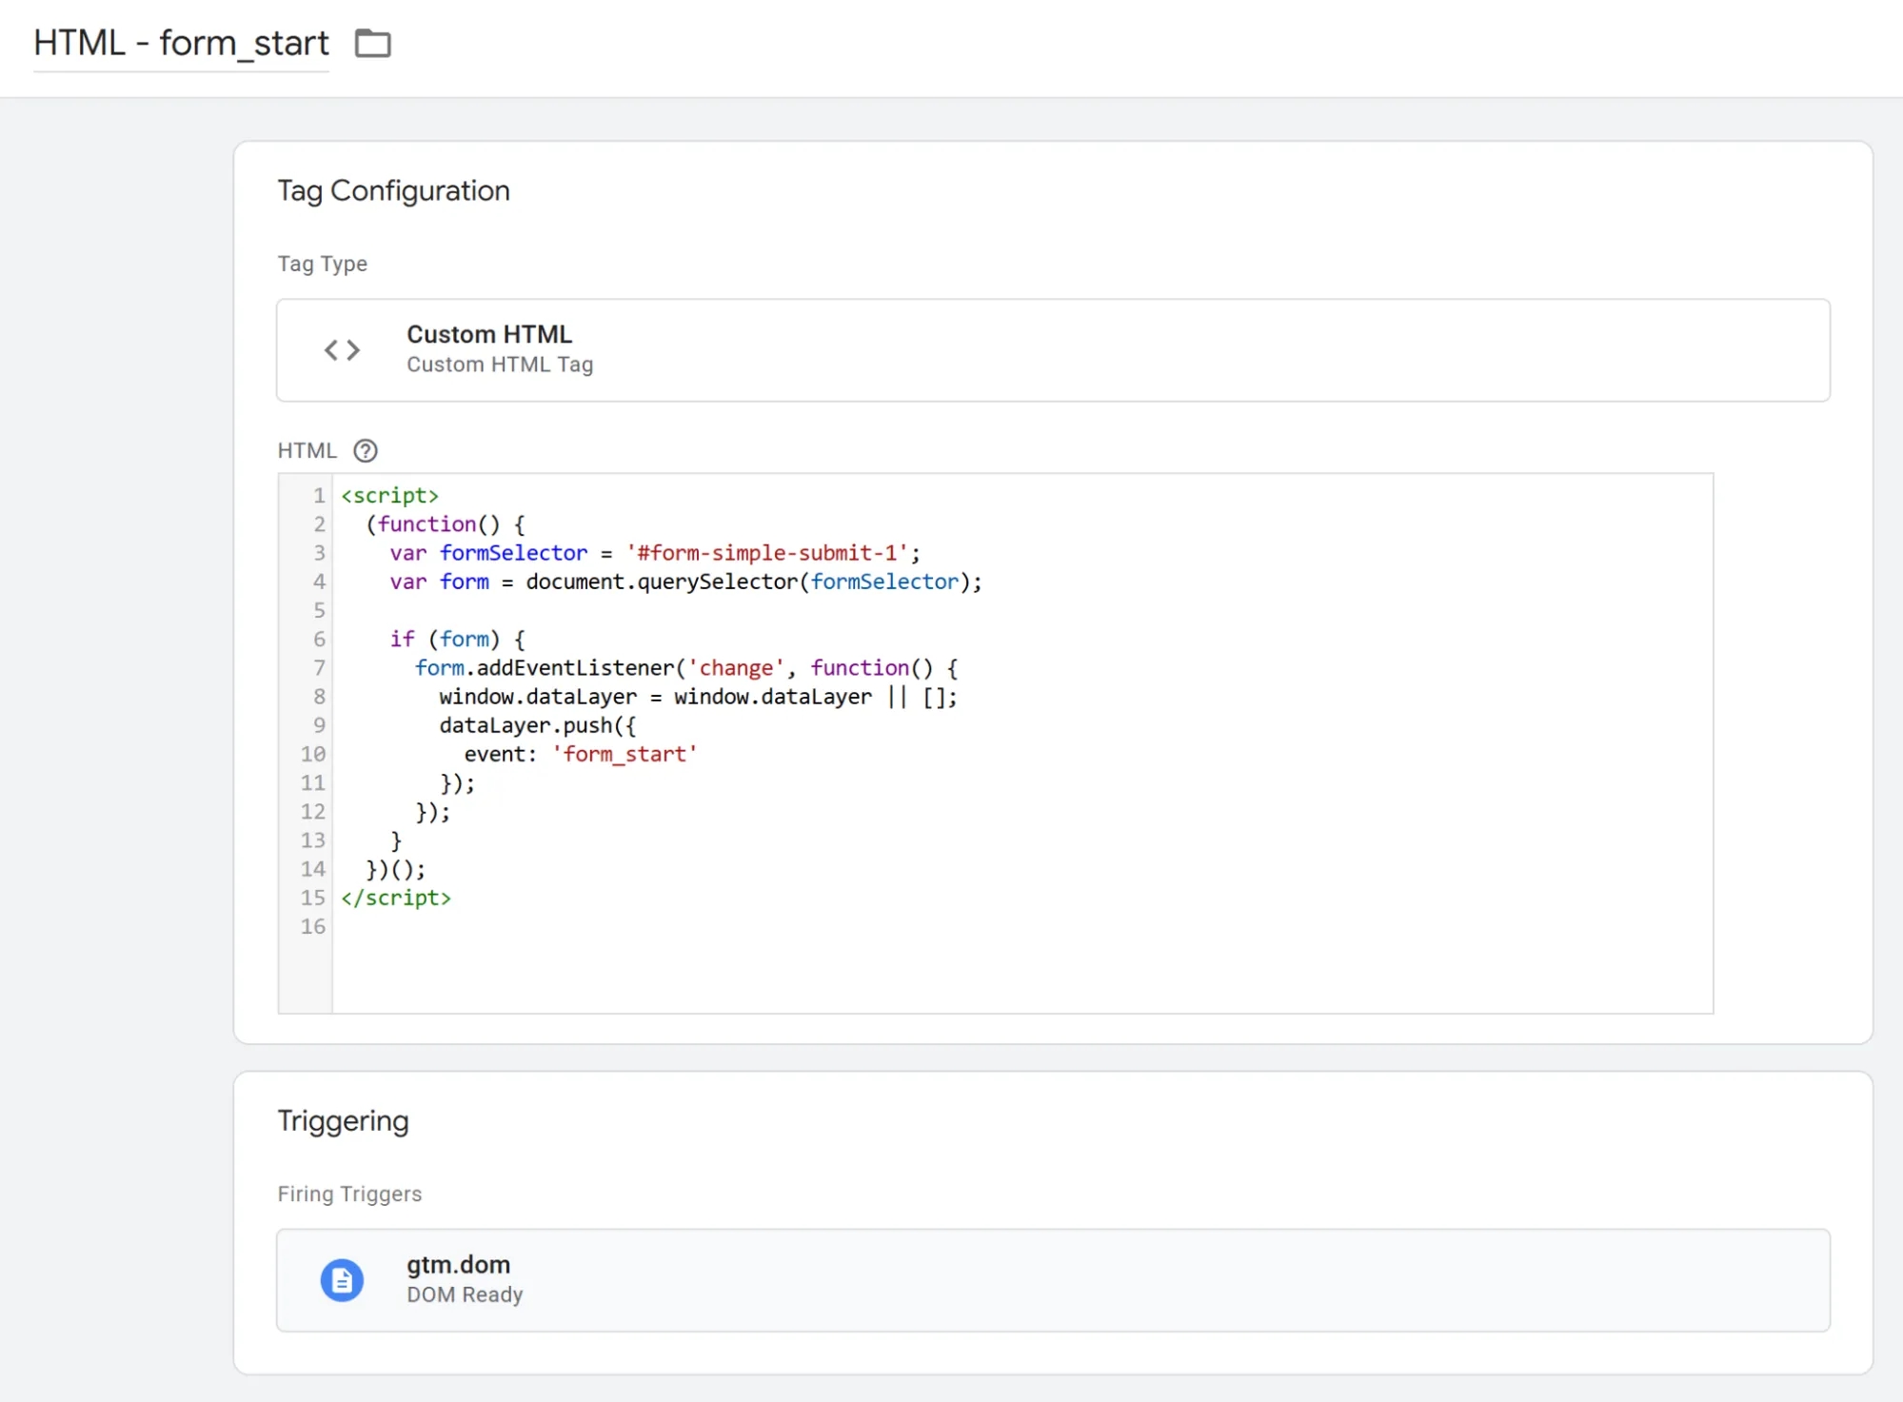This screenshot has width=1903, height=1402.
Task: Click the Tag Configuration heading
Action: (393, 191)
